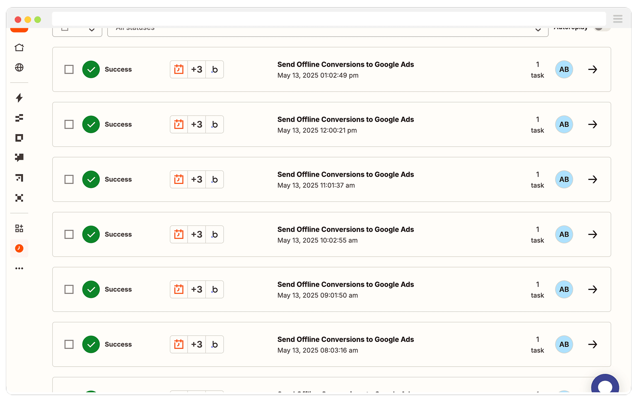Click the green Success check in 12:00:21 pm row
The width and height of the screenshot is (637, 401).
point(91,125)
